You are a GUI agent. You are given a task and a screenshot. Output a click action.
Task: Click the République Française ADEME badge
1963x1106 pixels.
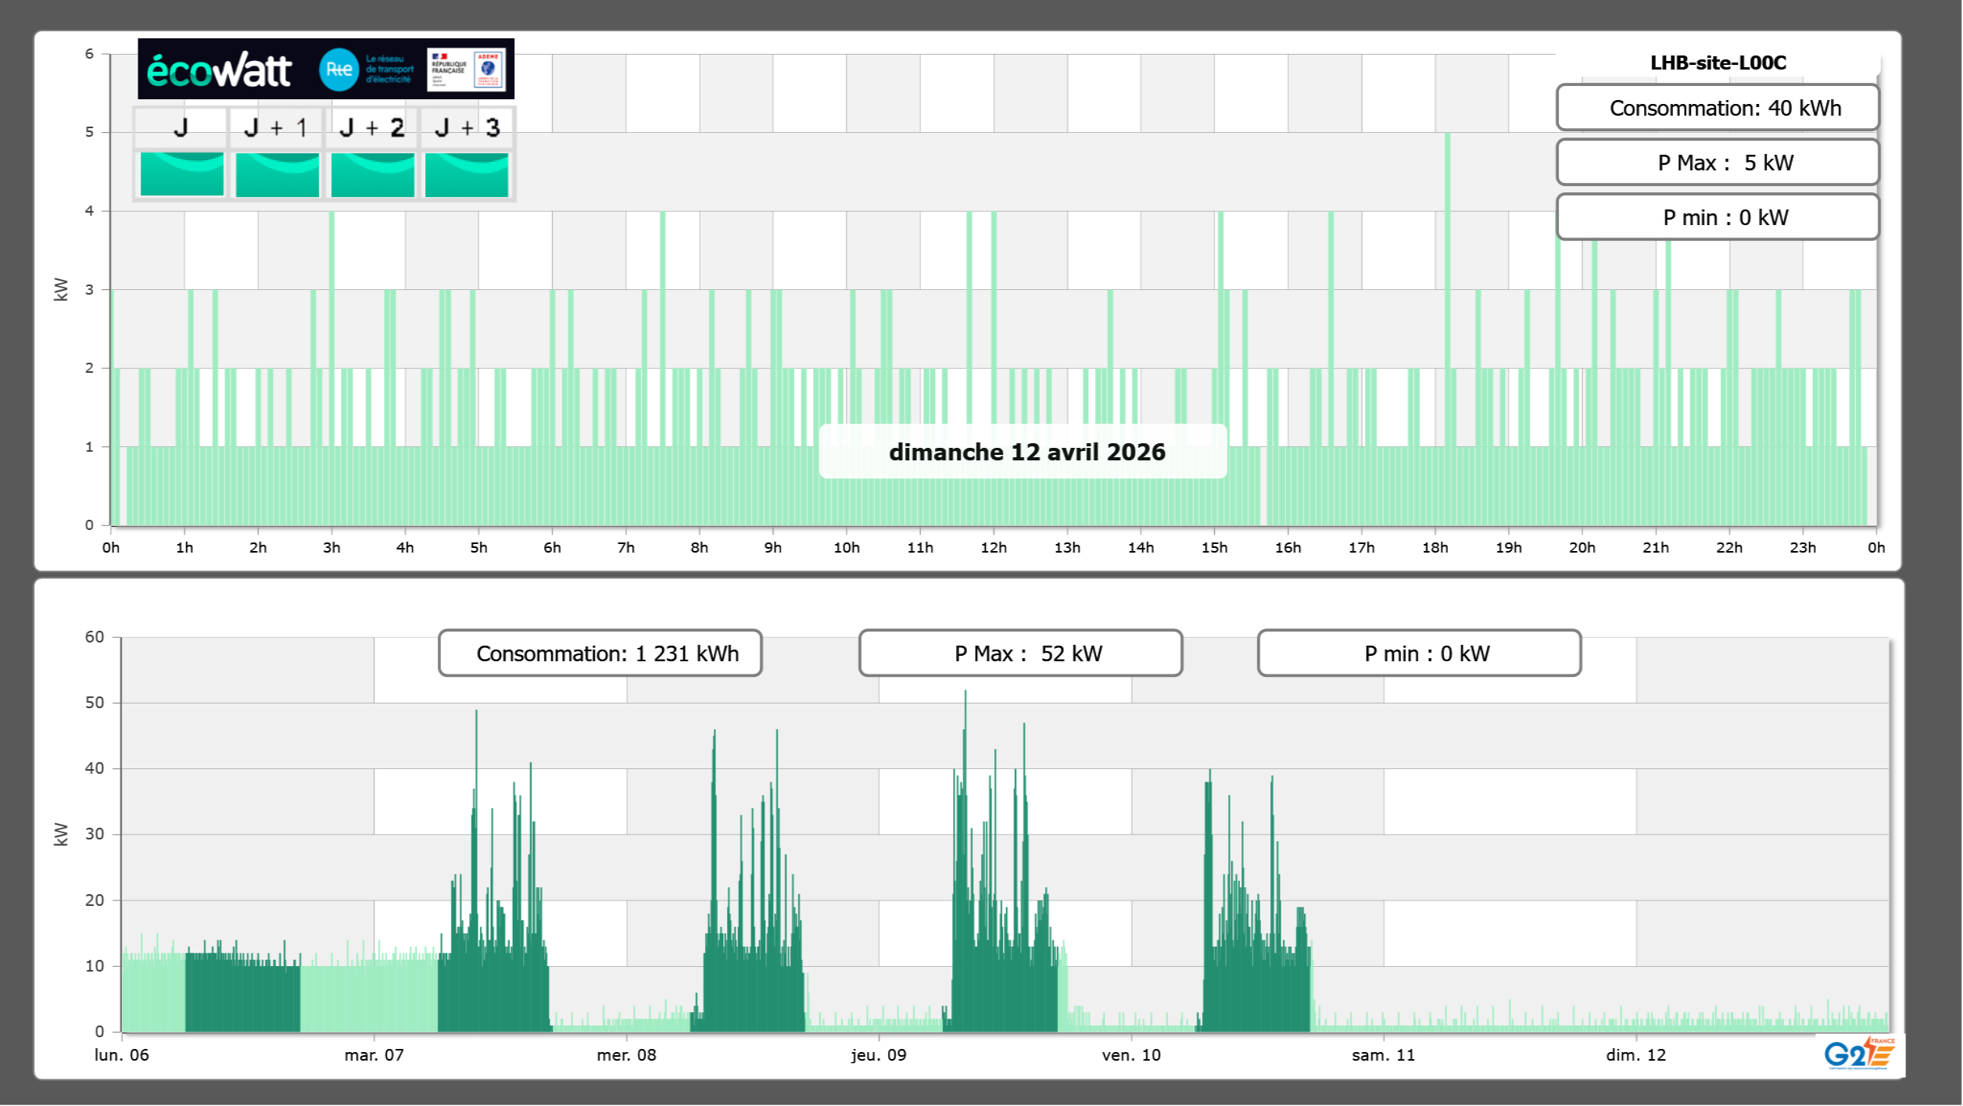(466, 70)
